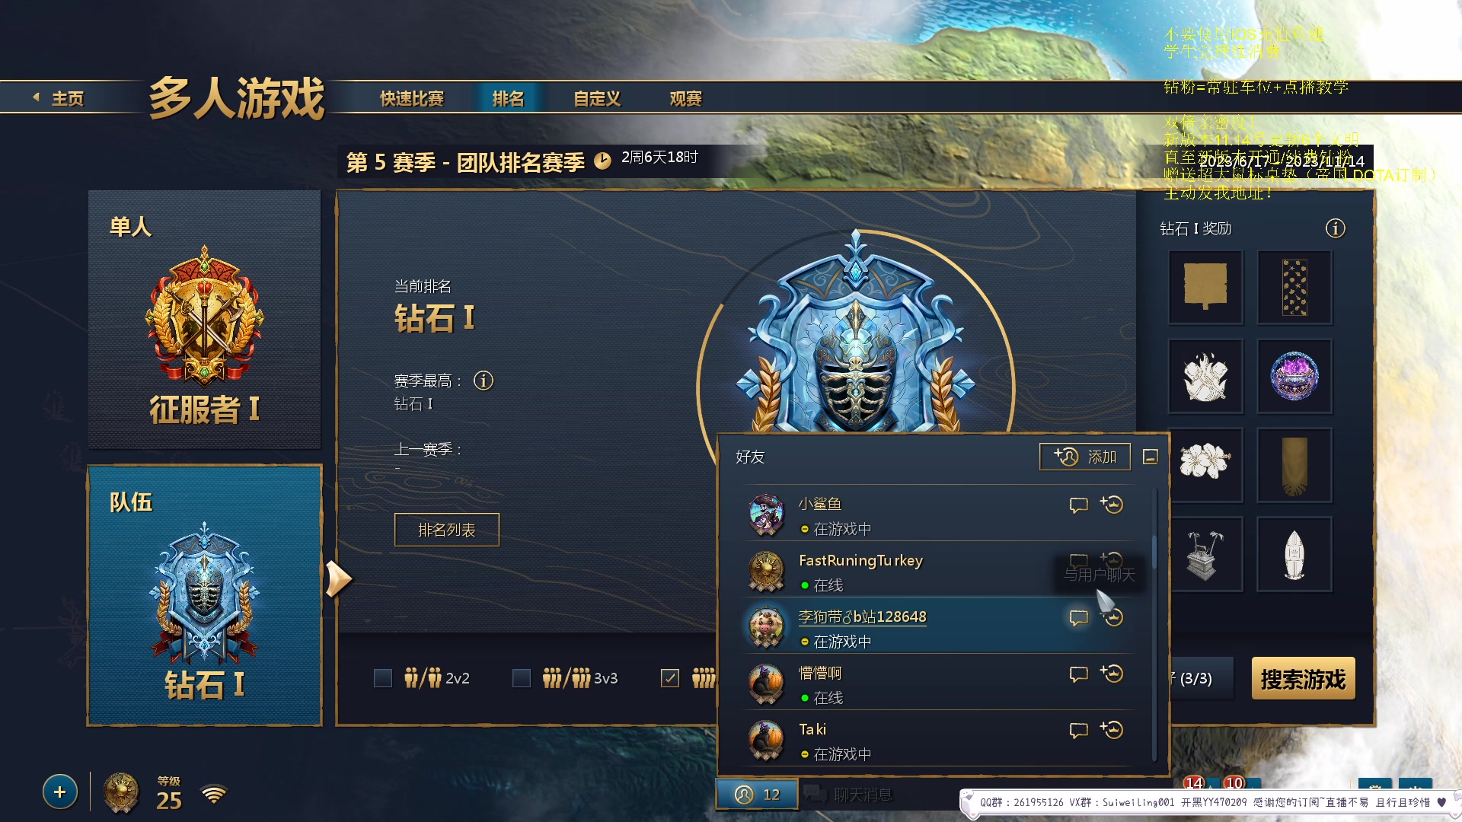Open the 排名列表 ranking list

click(x=447, y=530)
